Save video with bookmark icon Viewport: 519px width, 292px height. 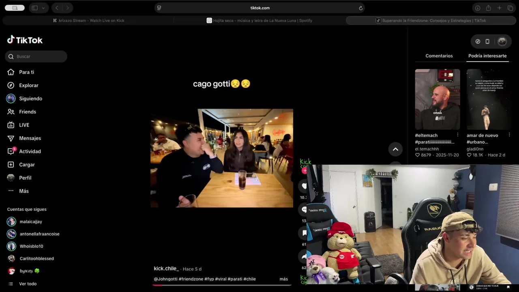coord(304,233)
